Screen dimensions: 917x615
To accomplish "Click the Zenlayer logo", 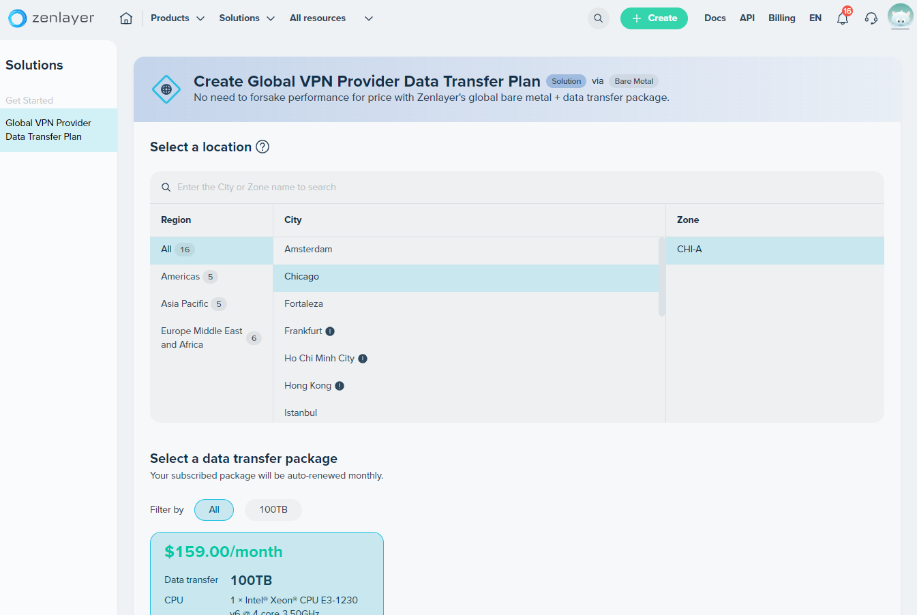I will (51, 18).
